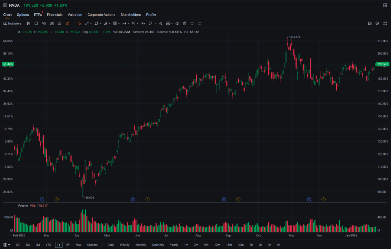The width and height of the screenshot is (391, 249).
Task: Set candle interval to Daily
Action: (x=111, y=245)
